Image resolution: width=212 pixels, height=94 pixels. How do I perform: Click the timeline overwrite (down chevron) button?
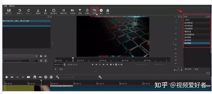pos(23,77)
